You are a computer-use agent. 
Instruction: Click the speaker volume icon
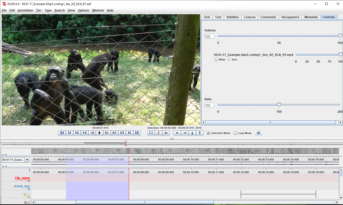pyautogui.click(x=259, y=133)
